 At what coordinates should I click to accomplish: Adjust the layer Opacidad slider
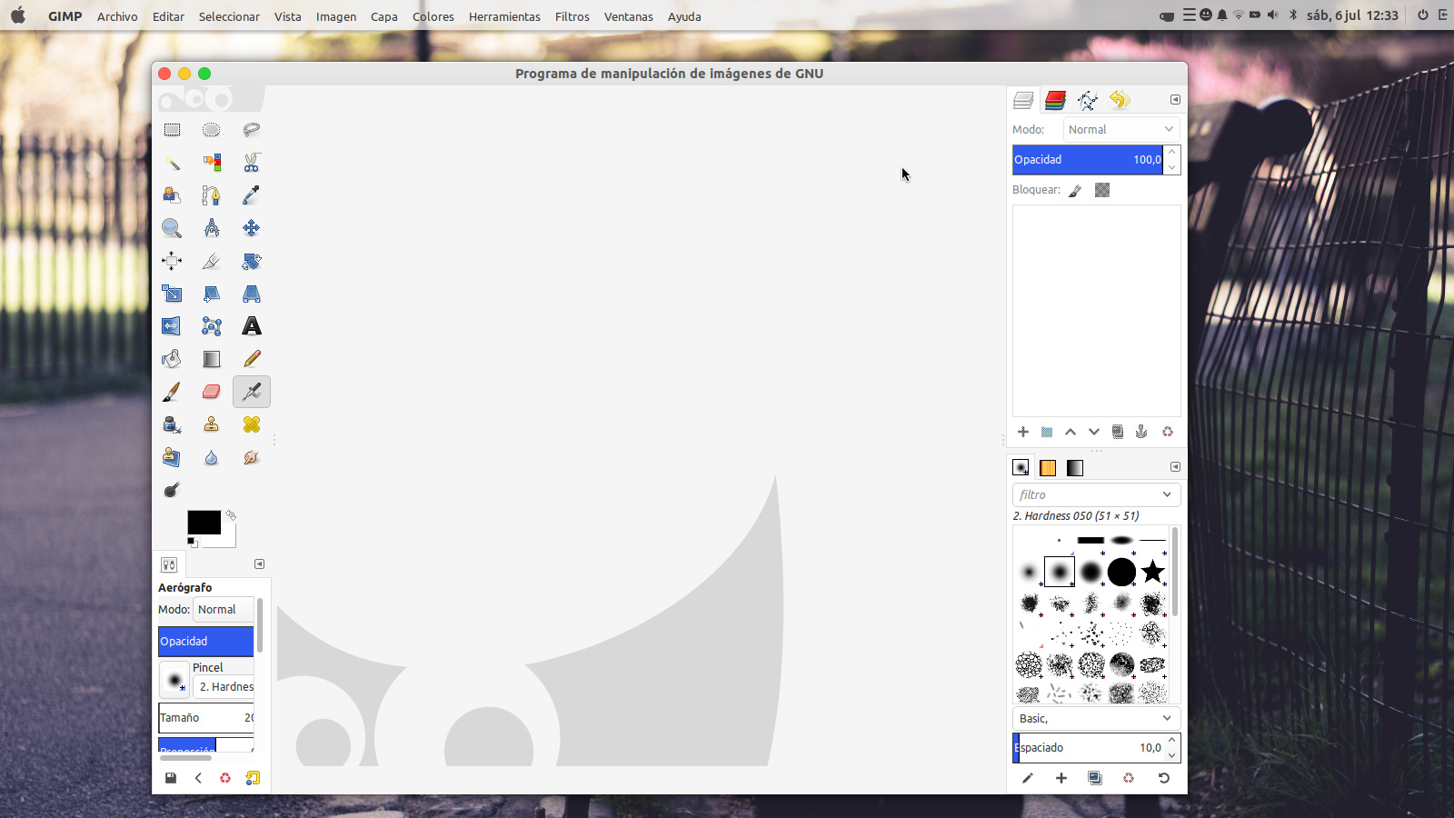click(1088, 160)
